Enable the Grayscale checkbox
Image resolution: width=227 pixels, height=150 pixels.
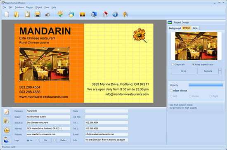tap(173, 64)
